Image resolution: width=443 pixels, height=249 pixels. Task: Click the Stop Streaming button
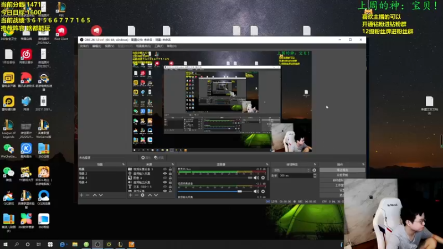pyautogui.click(x=342, y=170)
